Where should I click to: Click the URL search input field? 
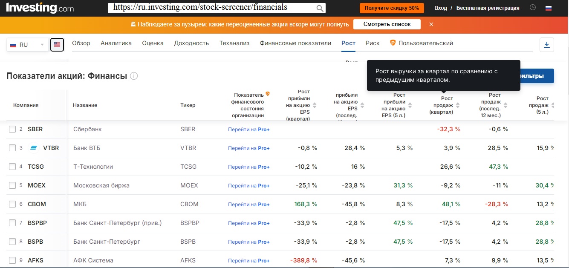pos(211,8)
